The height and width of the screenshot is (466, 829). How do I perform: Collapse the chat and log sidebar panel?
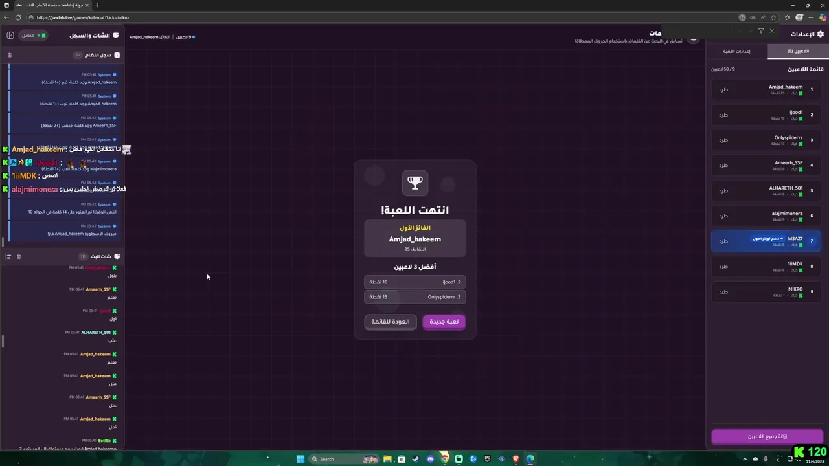[10, 35]
